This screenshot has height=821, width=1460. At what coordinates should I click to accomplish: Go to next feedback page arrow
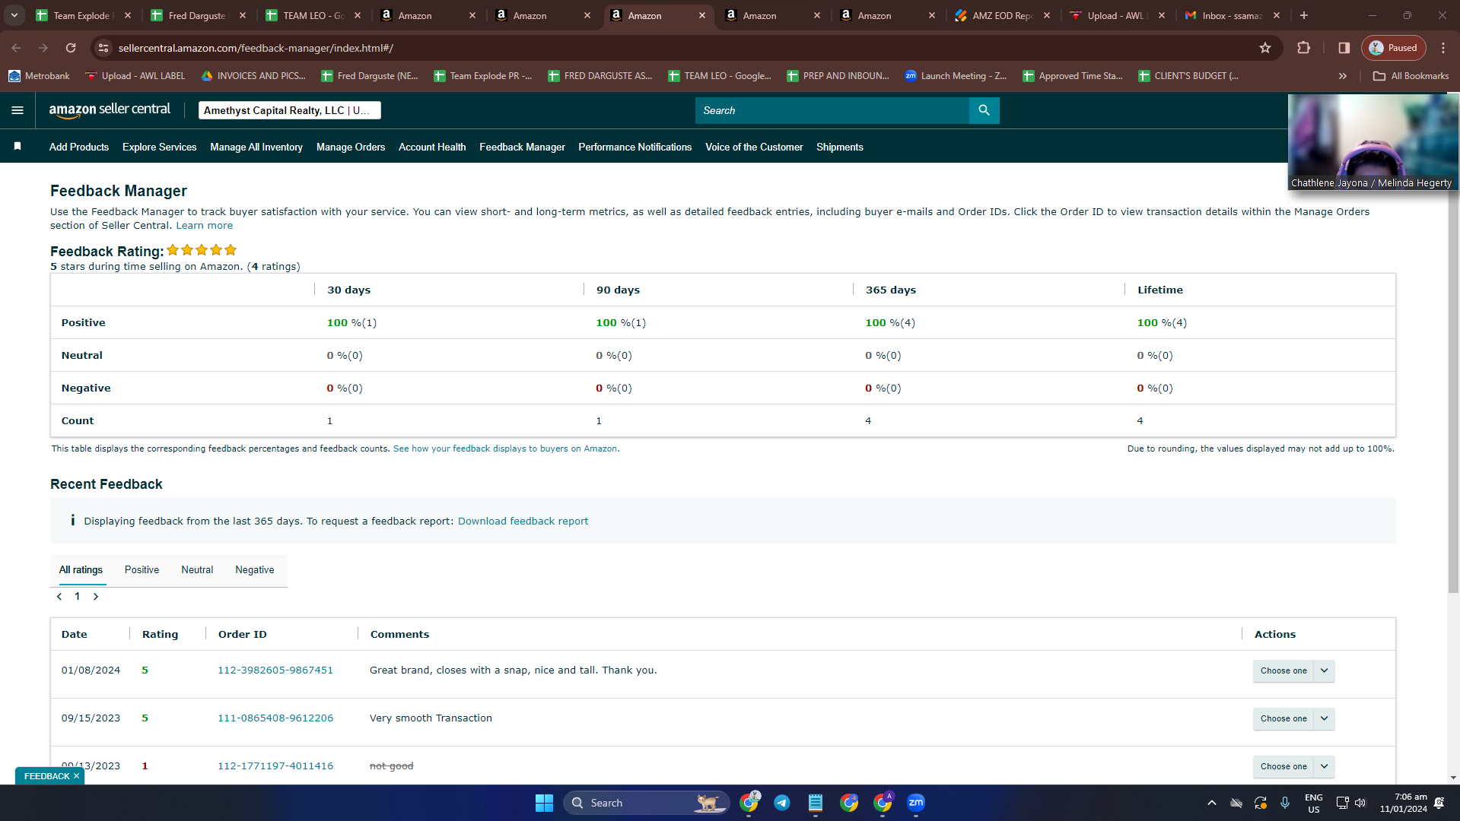point(96,597)
